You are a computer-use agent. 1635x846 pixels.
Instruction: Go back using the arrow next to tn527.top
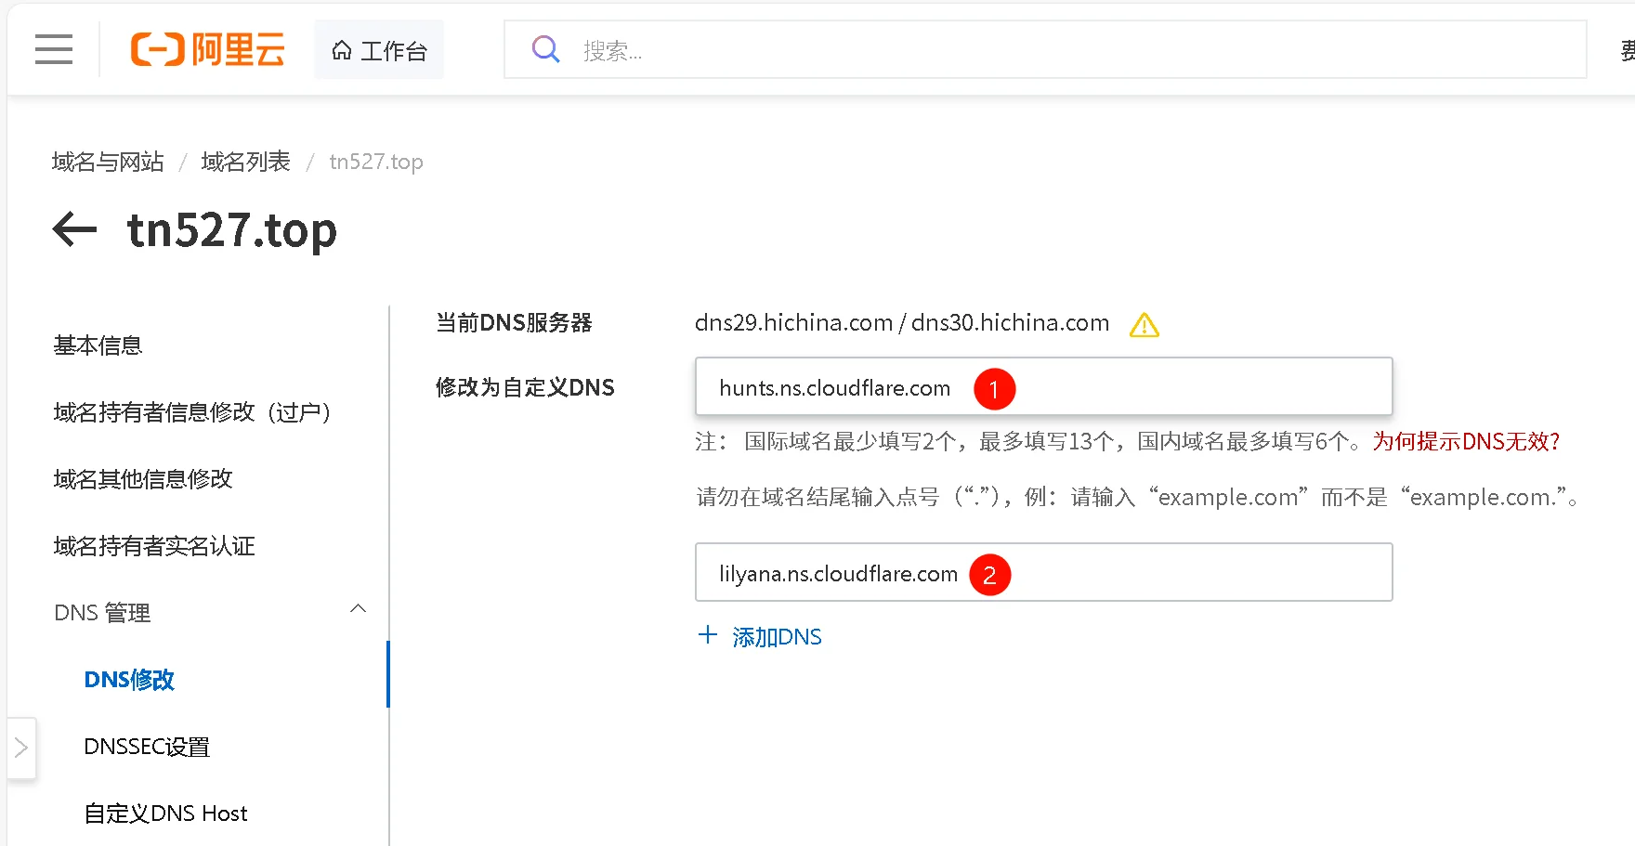click(x=75, y=229)
